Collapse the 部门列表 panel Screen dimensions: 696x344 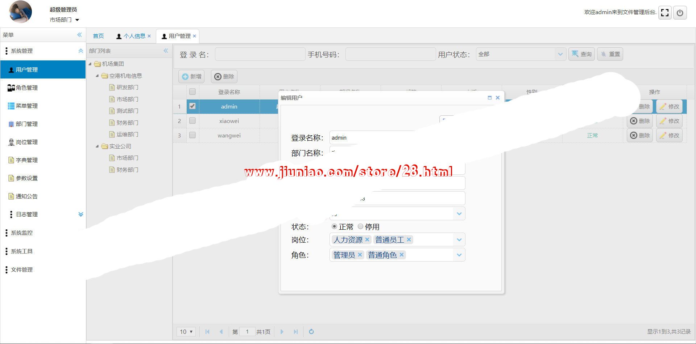pos(166,51)
